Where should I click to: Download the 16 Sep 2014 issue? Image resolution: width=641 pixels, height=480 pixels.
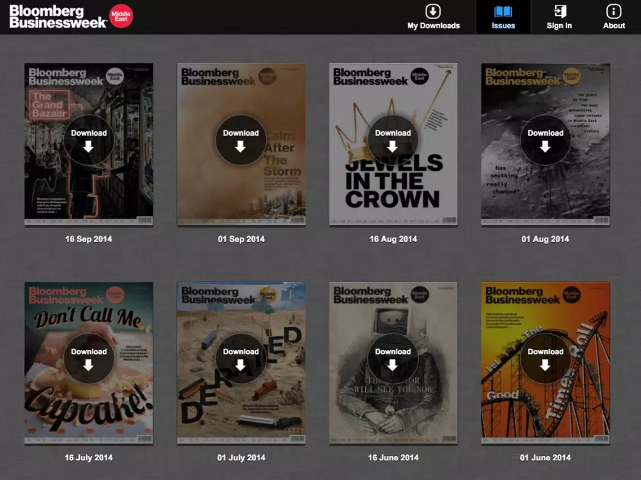[89, 140]
